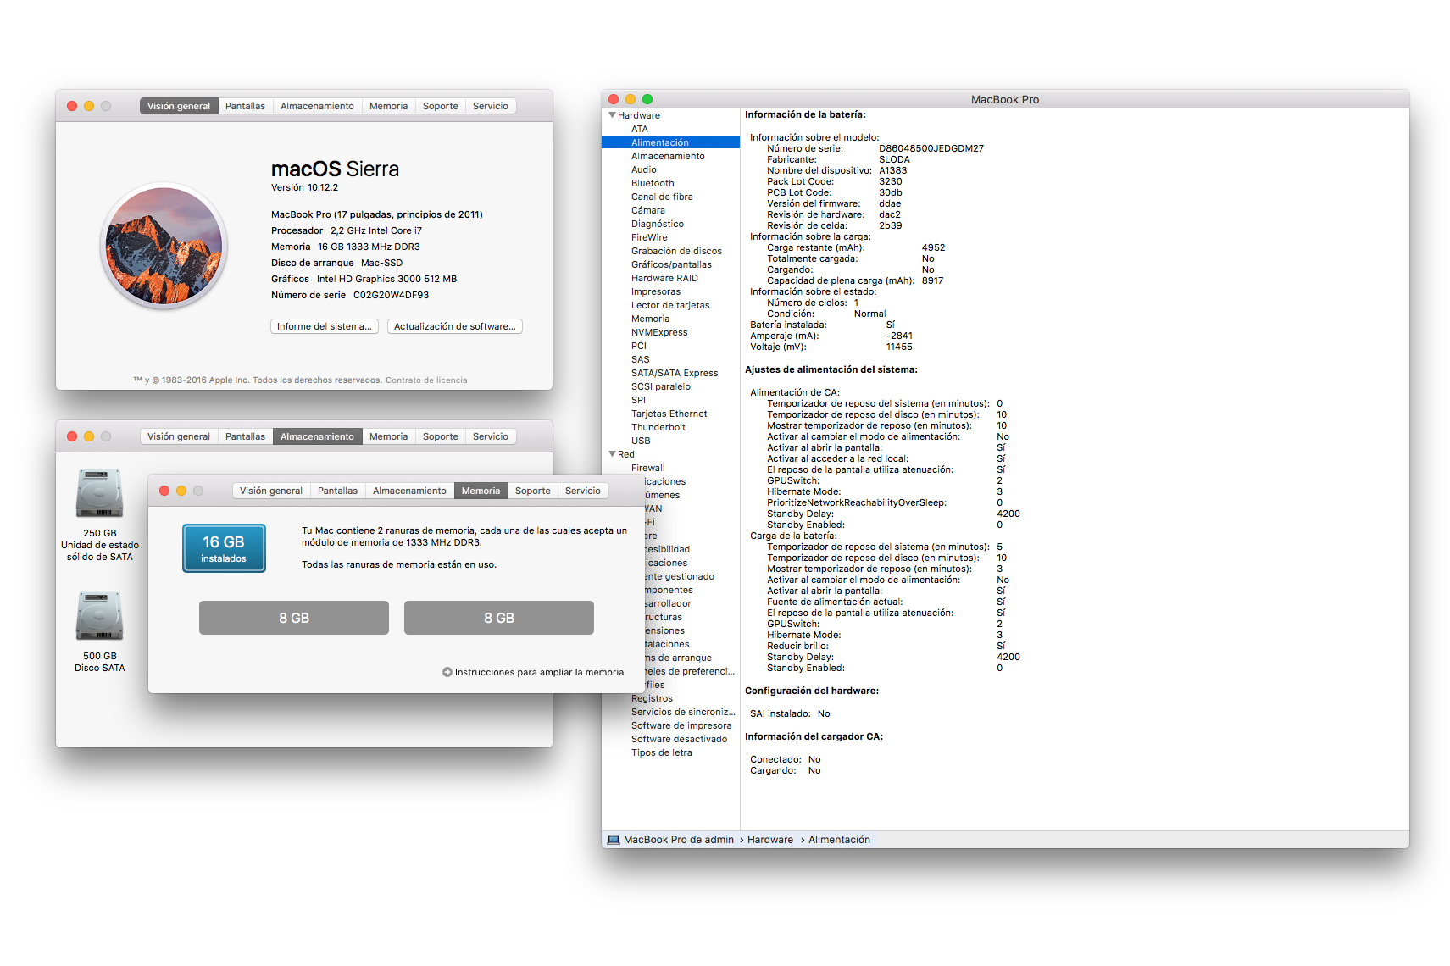This screenshot has width=1450, height=966.
Task: Select Lector de tarjetas in sidebar
Action: pos(670,305)
